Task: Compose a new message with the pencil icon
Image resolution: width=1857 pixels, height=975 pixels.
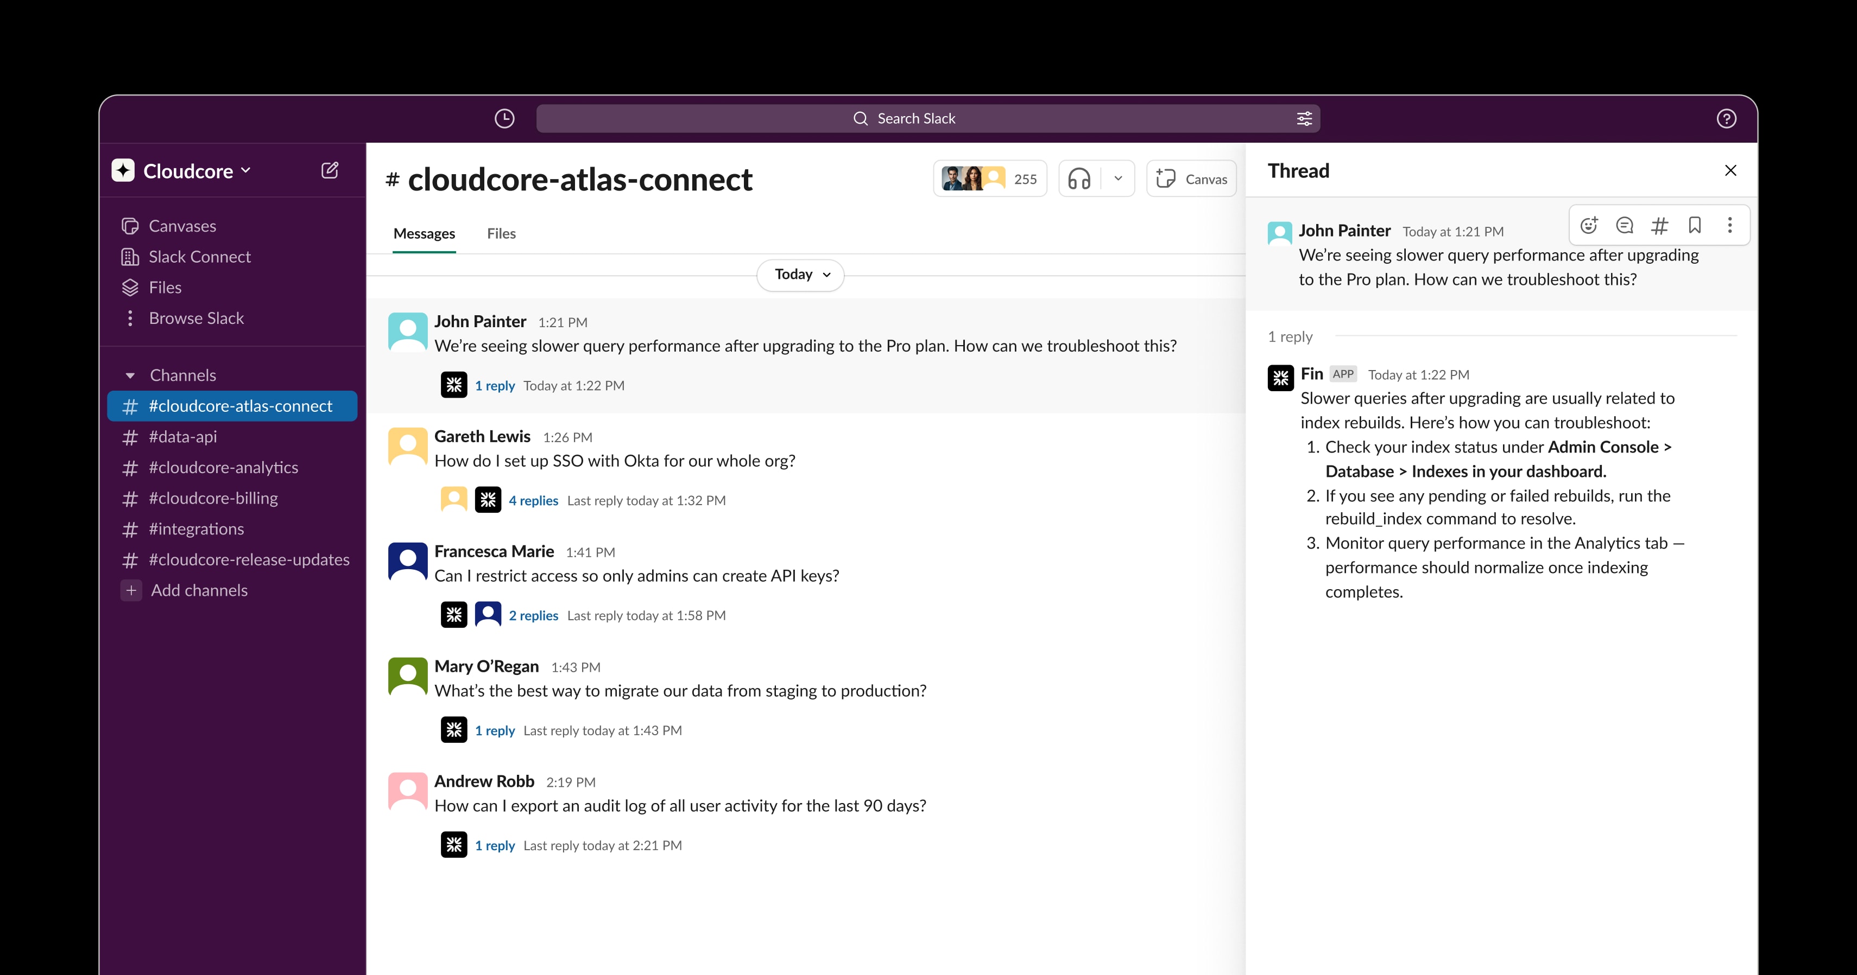Action: point(330,170)
